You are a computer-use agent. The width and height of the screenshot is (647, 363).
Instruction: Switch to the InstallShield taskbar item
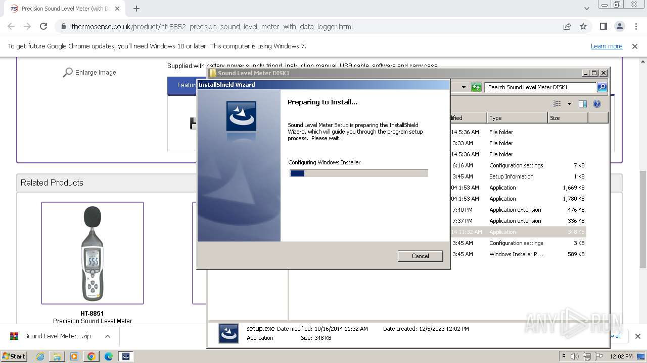click(126, 356)
